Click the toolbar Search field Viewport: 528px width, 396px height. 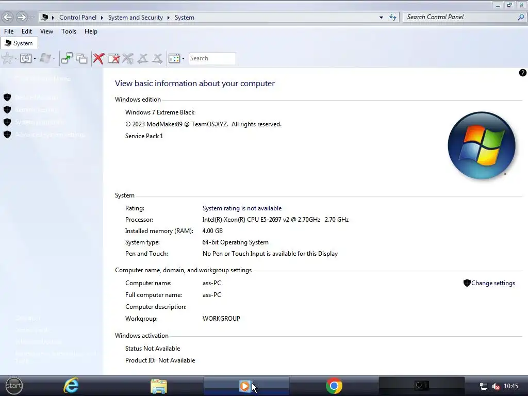coord(212,58)
